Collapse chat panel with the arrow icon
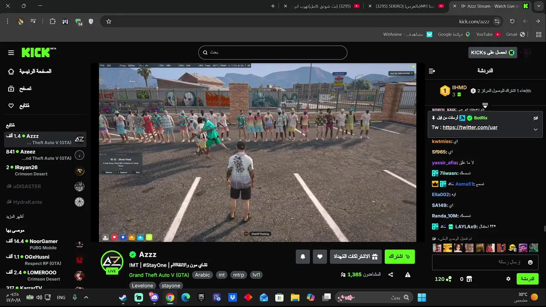The width and height of the screenshot is (546, 307). pos(432,71)
